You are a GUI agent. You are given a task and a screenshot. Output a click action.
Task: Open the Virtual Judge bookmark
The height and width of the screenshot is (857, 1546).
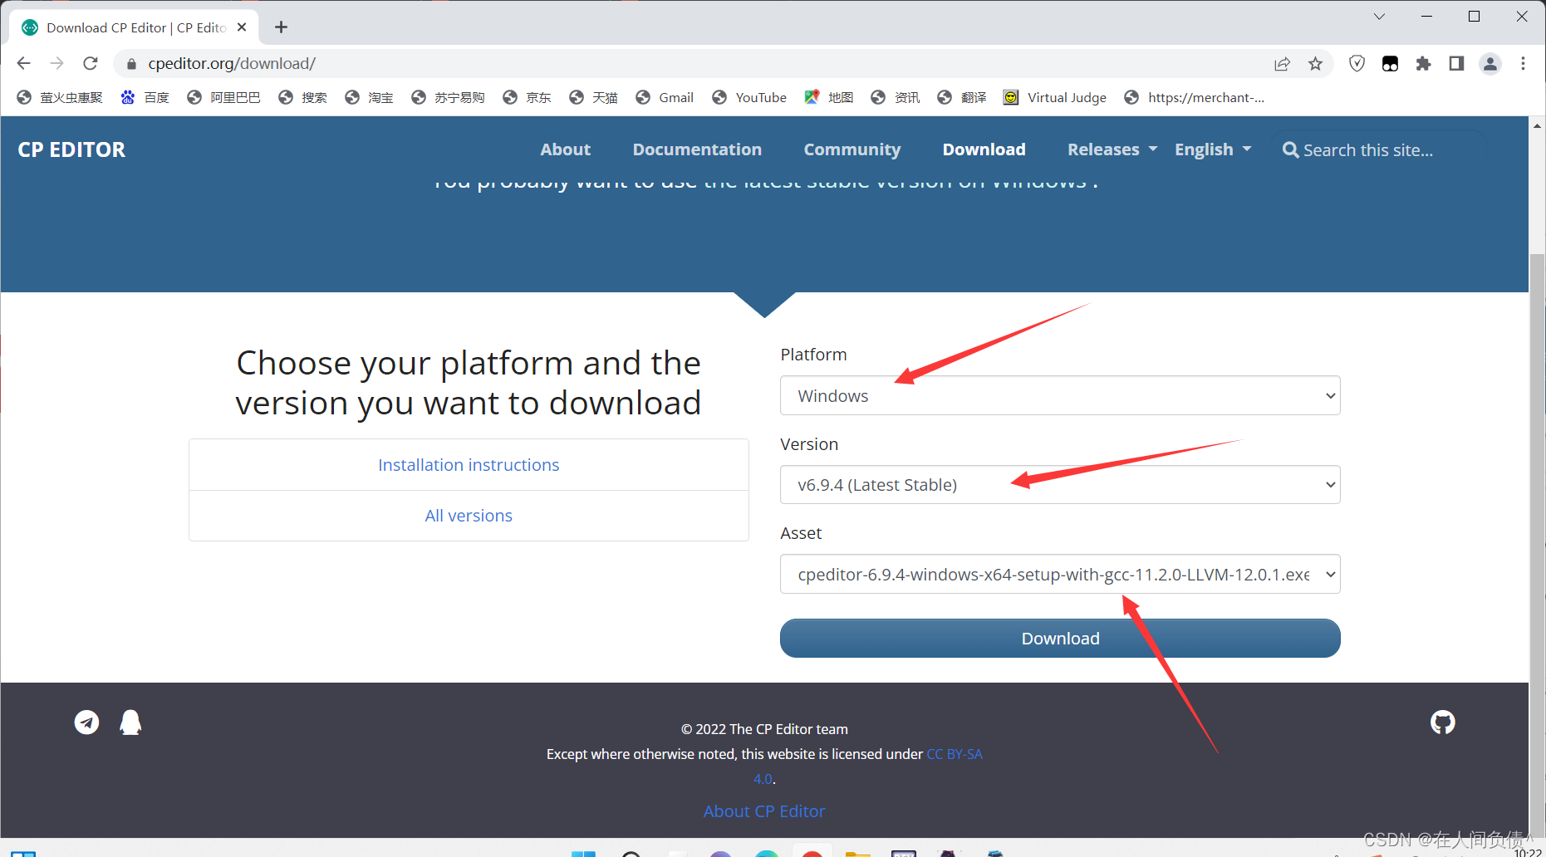point(1055,98)
